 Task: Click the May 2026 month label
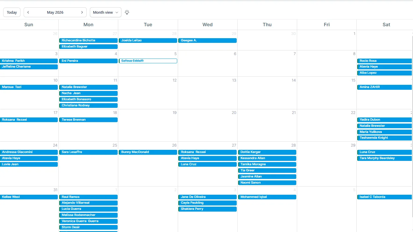pos(55,12)
